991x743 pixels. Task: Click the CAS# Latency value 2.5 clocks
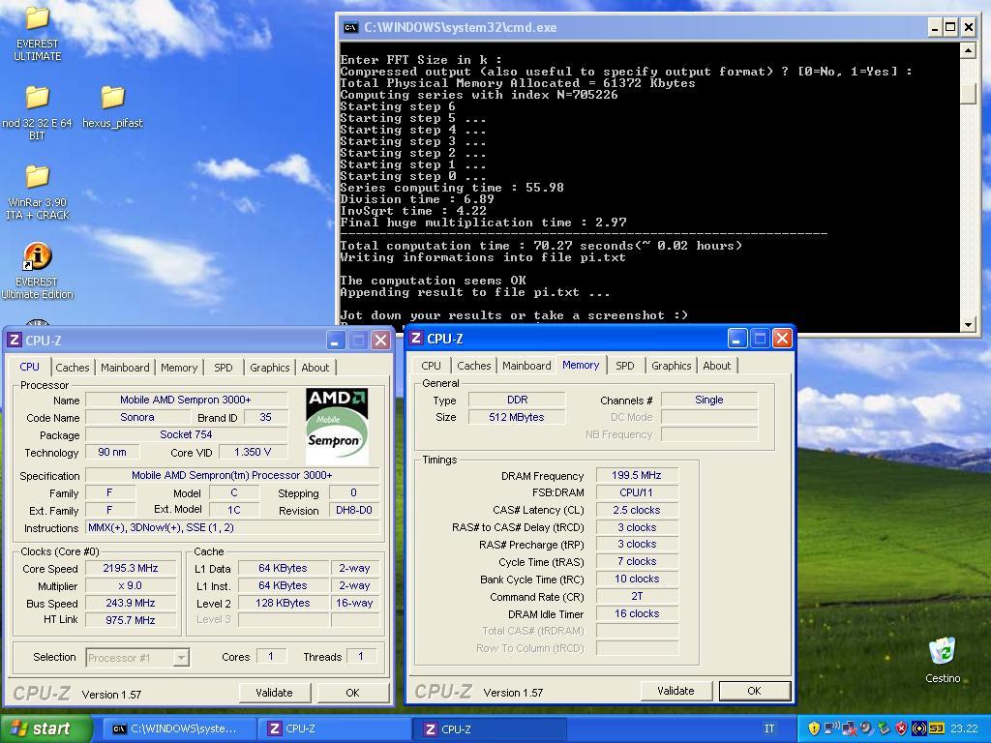637,510
